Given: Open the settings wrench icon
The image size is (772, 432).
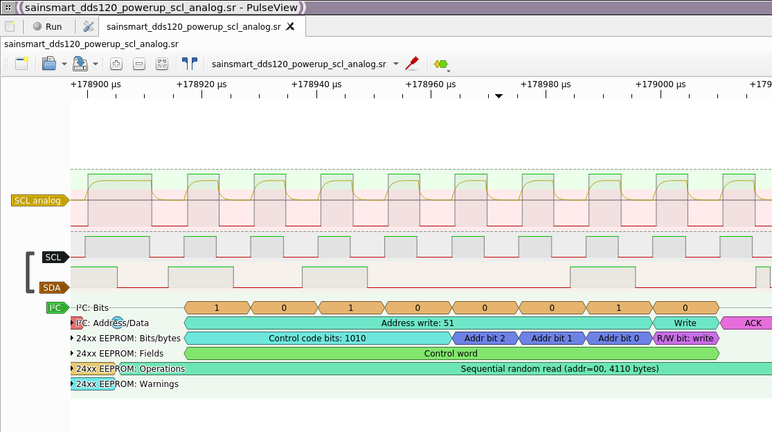Looking at the screenshot, I should tap(88, 26).
